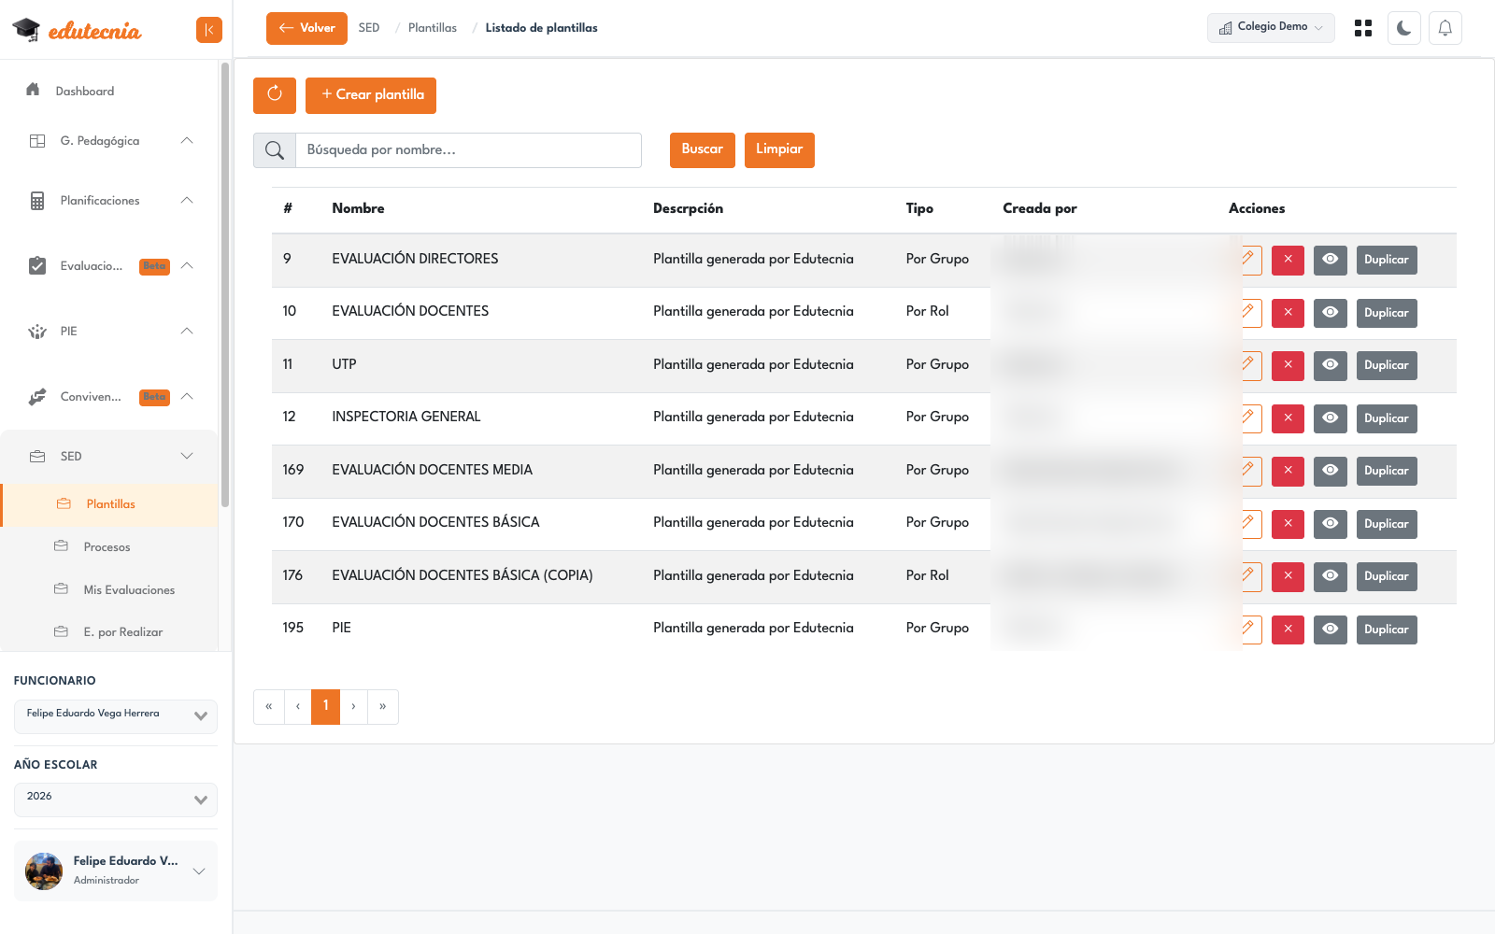Screen dimensions: 1495x934
Task: View the PIE template row 195
Action: pos(1331,630)
